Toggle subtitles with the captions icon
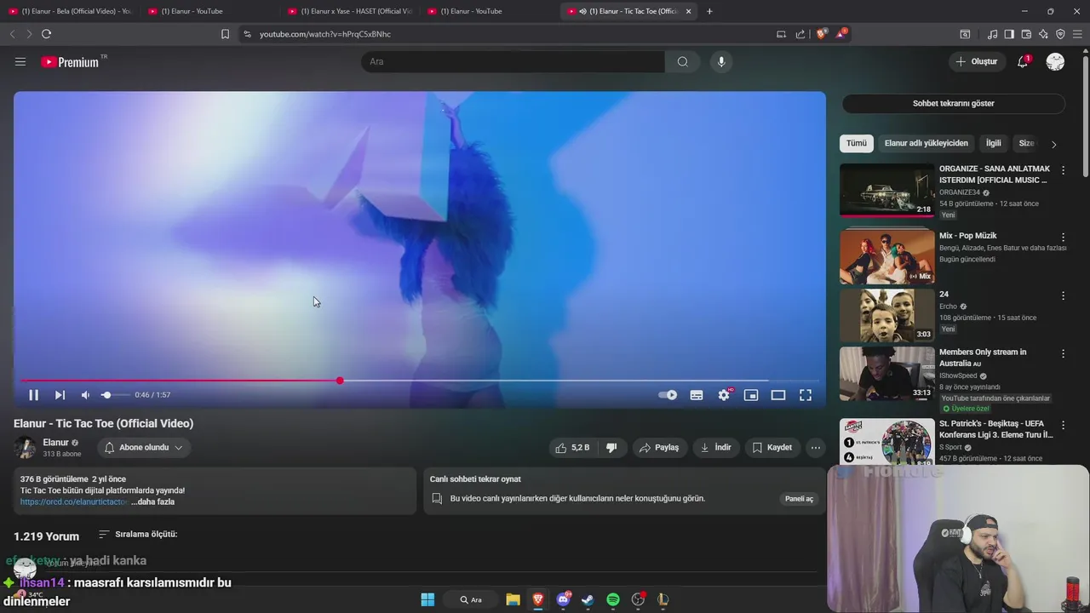The height and width of the screenshot is (613, 1090). tap(697, 395)
